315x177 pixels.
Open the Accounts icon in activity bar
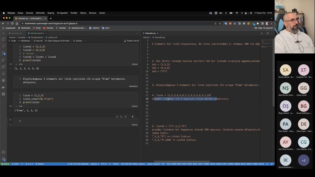pos(3,152)
